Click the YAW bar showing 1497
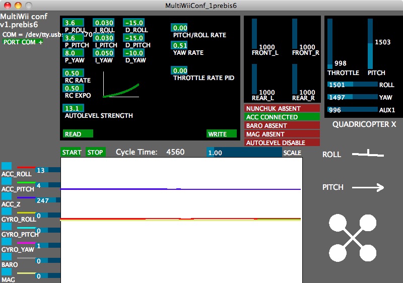 coord(352,97)
